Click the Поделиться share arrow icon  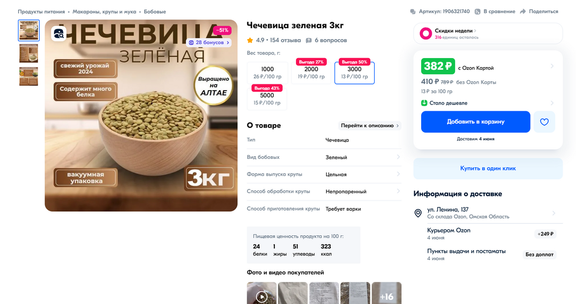[523, 12]
